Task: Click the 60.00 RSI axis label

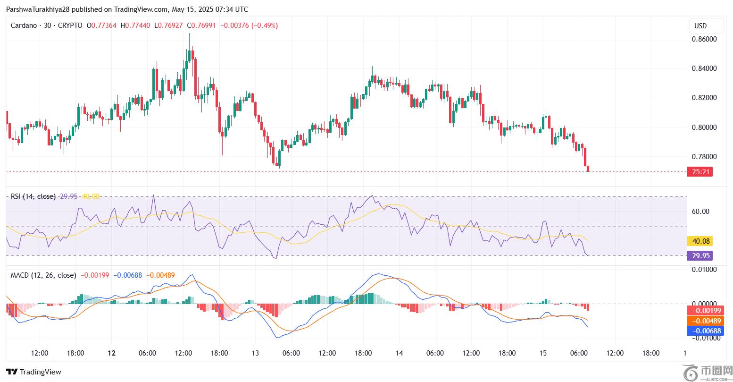Action: pos(700,212)
